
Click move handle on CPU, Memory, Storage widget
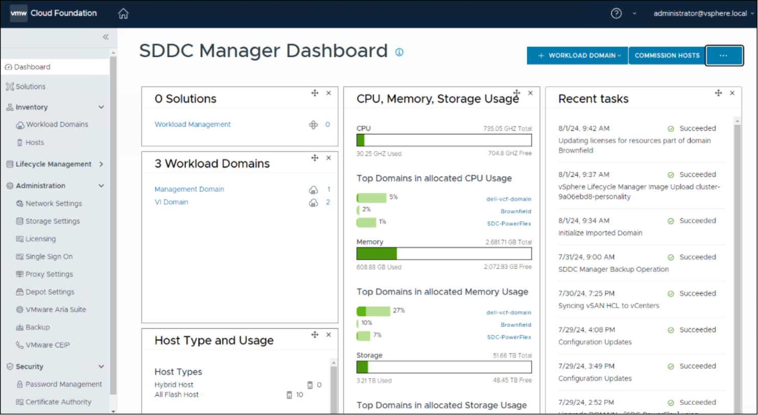516,93
